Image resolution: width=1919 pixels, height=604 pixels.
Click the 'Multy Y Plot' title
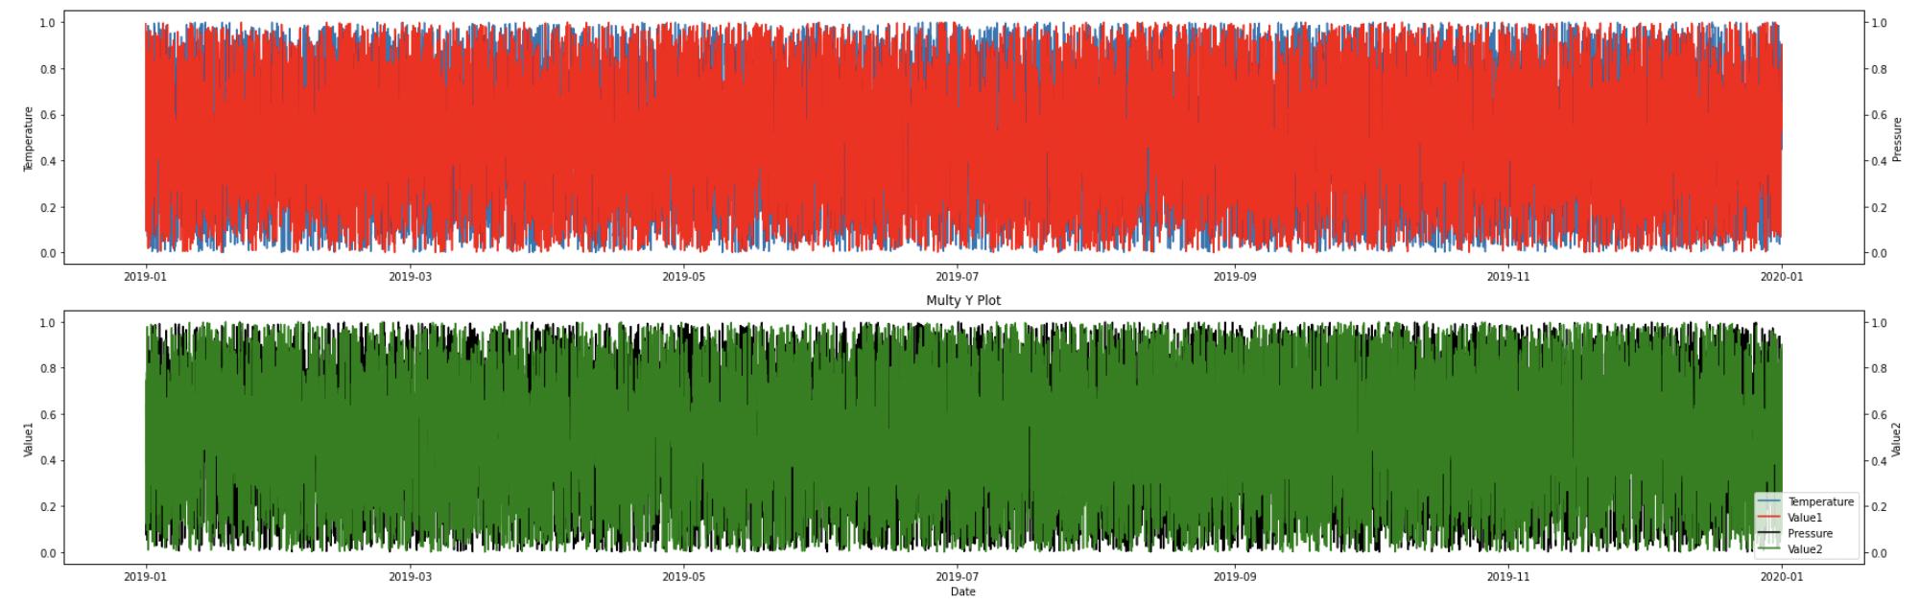pos(962,300)
